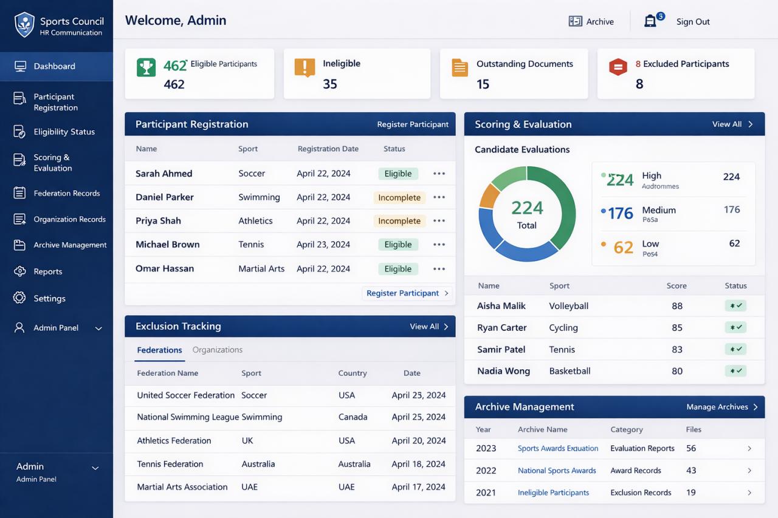The height and width of the screenshot is (518, 778).
Task: Click the Martial Arts Association row name
Action: [x=182, y=487]
